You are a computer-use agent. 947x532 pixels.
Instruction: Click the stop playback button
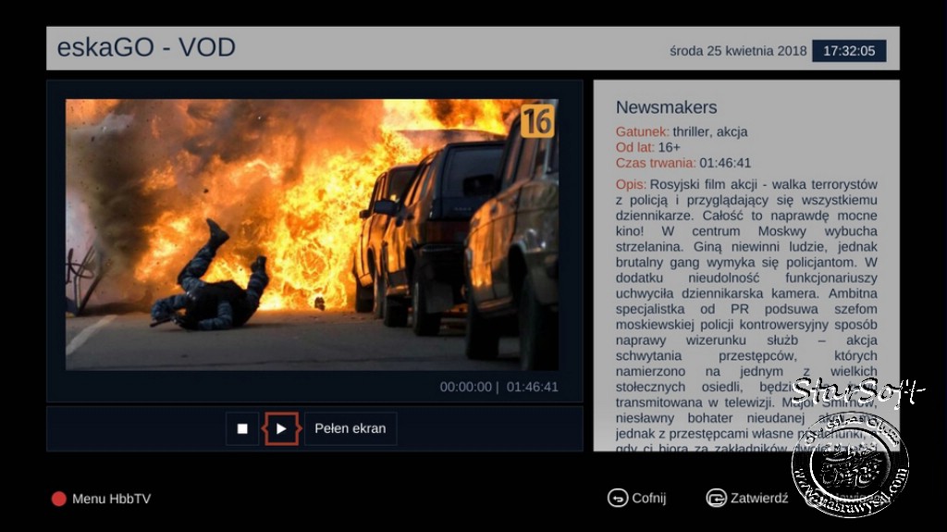pos(242,428)
